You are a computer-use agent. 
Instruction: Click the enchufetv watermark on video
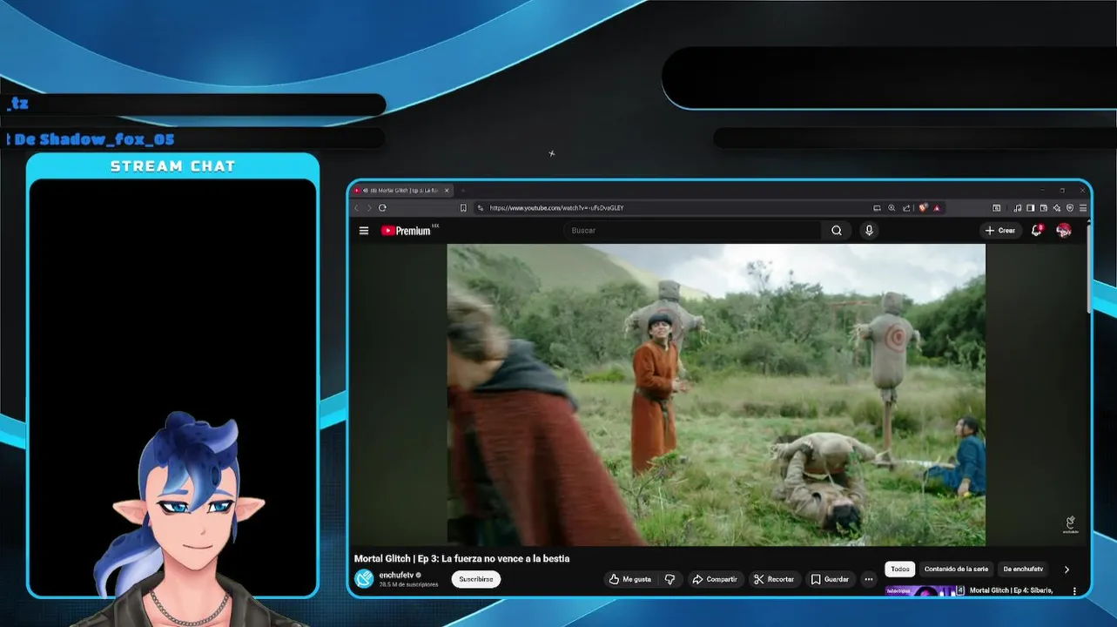pos(1070,524)
